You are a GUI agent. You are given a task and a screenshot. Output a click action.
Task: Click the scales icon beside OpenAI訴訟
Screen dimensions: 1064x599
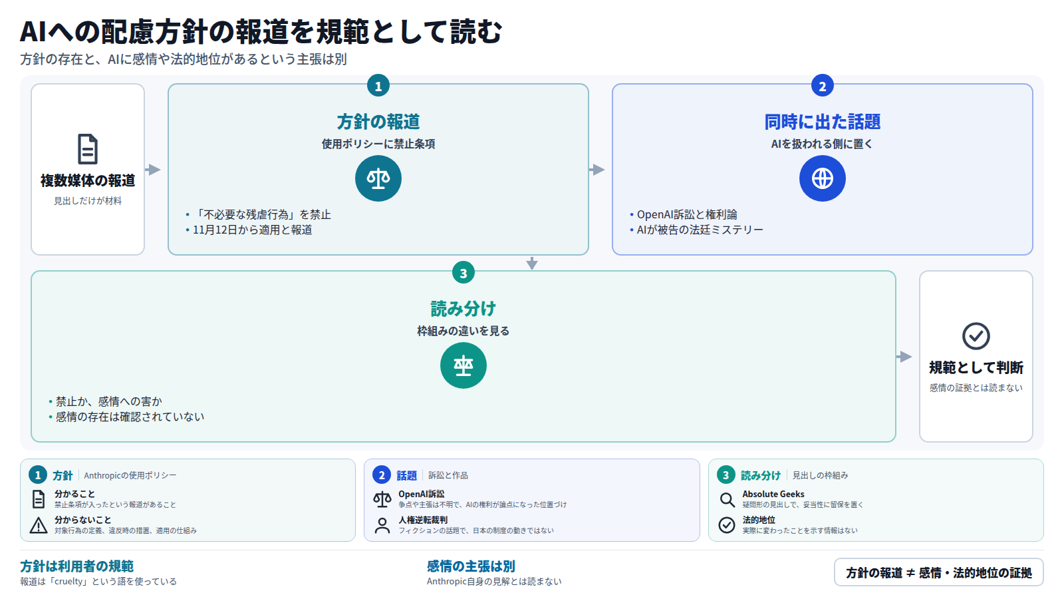tap(382, 499)
